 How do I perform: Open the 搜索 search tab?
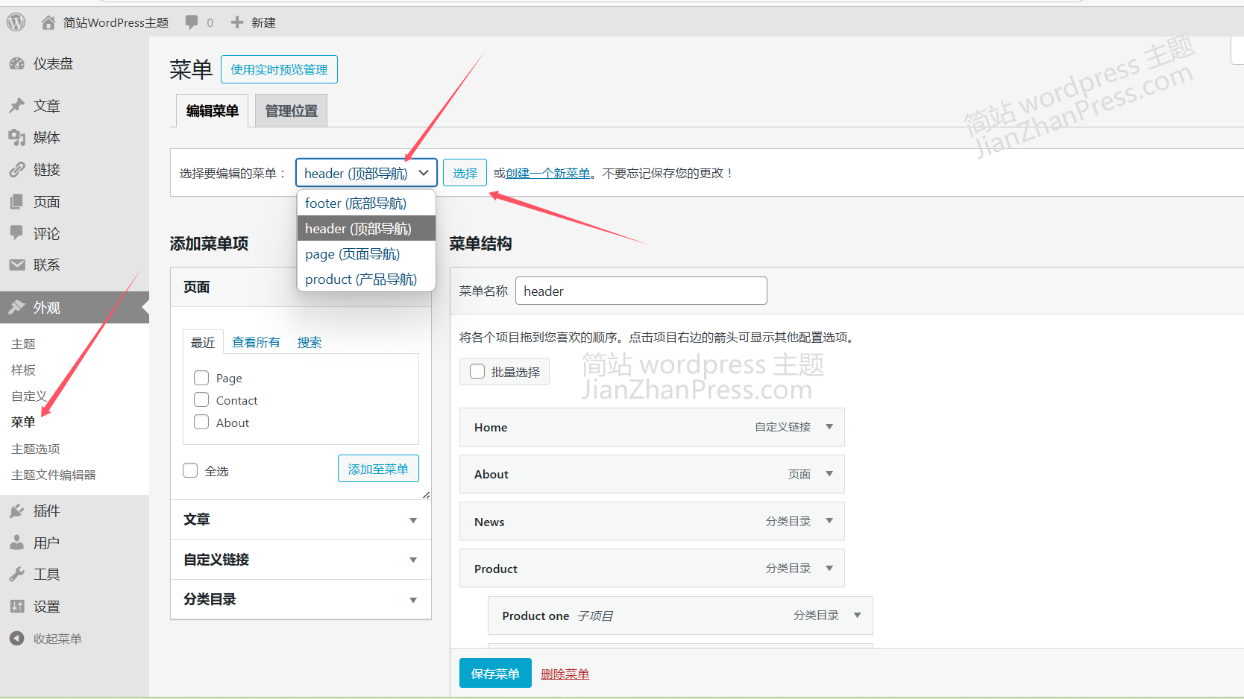pos(310,342)
